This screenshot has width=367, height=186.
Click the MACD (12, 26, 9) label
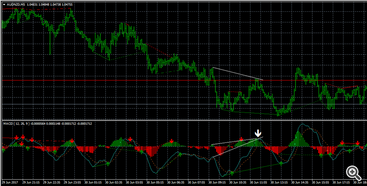17,123
